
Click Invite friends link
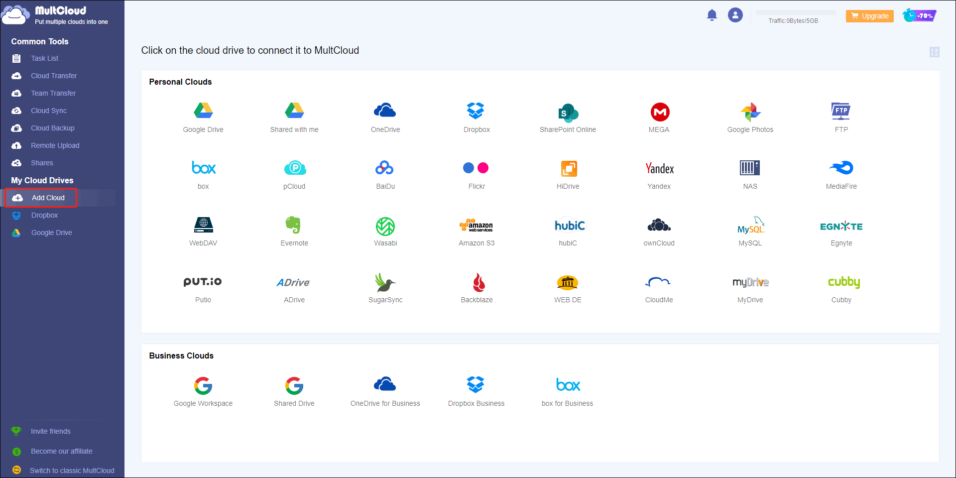(50, 431)
